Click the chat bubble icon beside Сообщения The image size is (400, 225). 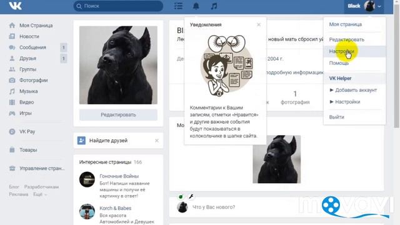[x=12, y=47]
